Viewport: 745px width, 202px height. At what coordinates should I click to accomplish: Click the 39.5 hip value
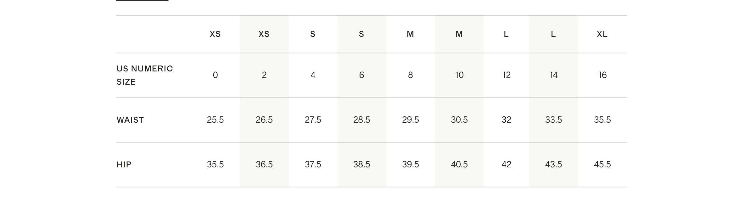tap(410, 165)
